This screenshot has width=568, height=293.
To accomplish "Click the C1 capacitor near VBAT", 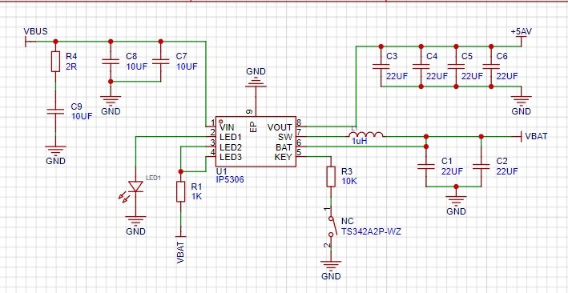I will (x=426, y=167).
